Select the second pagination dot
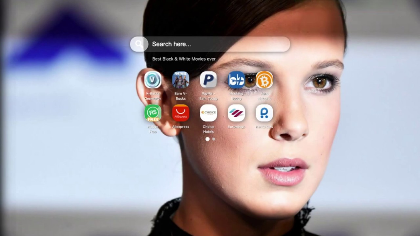 coord(214,139)
